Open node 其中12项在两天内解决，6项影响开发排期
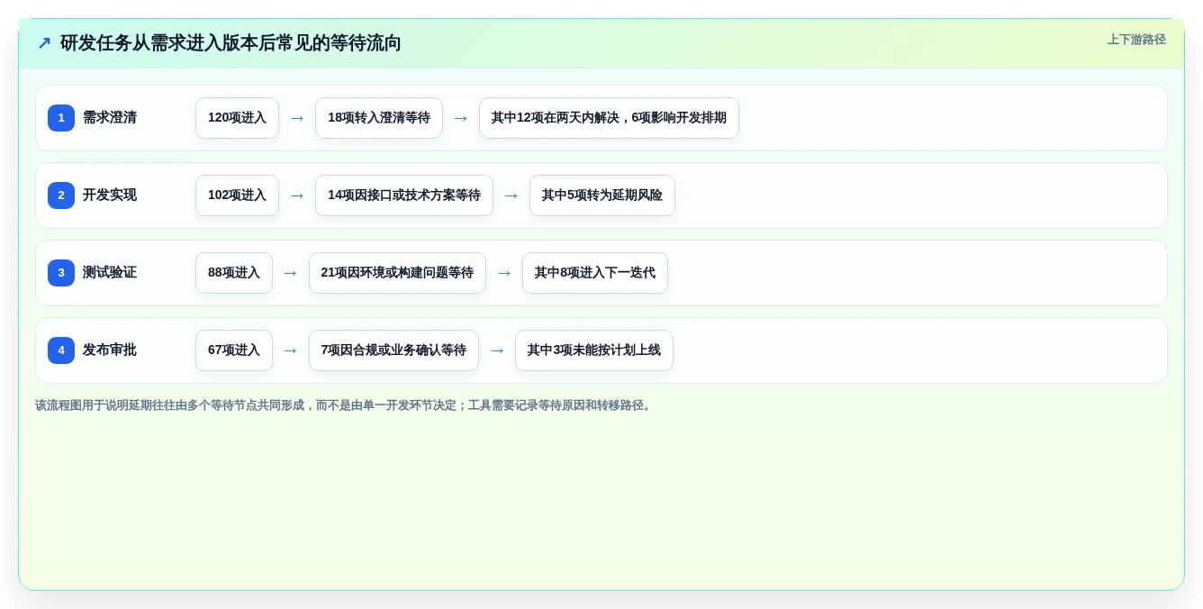Screen dimensions: 1203x609 609,118
